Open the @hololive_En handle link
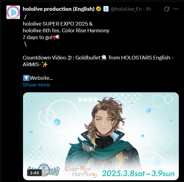The image size is (184, 182). pyautogui.click(x=126, y=9)
